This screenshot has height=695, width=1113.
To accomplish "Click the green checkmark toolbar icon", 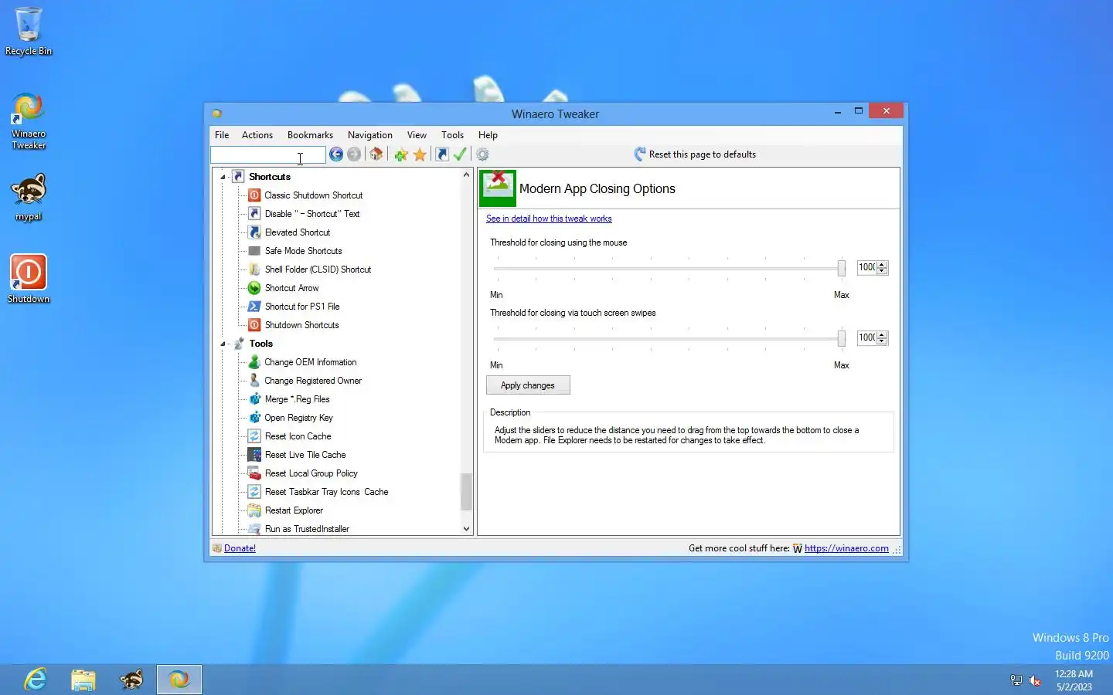I will (x=460, y=154).
